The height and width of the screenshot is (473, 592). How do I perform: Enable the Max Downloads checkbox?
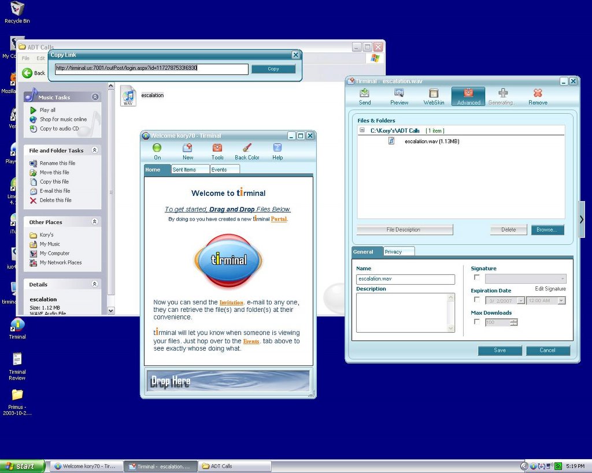tap(477, 322)
